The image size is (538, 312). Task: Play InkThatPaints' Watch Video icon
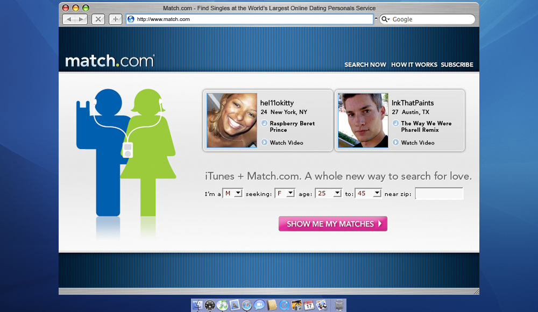395,142
